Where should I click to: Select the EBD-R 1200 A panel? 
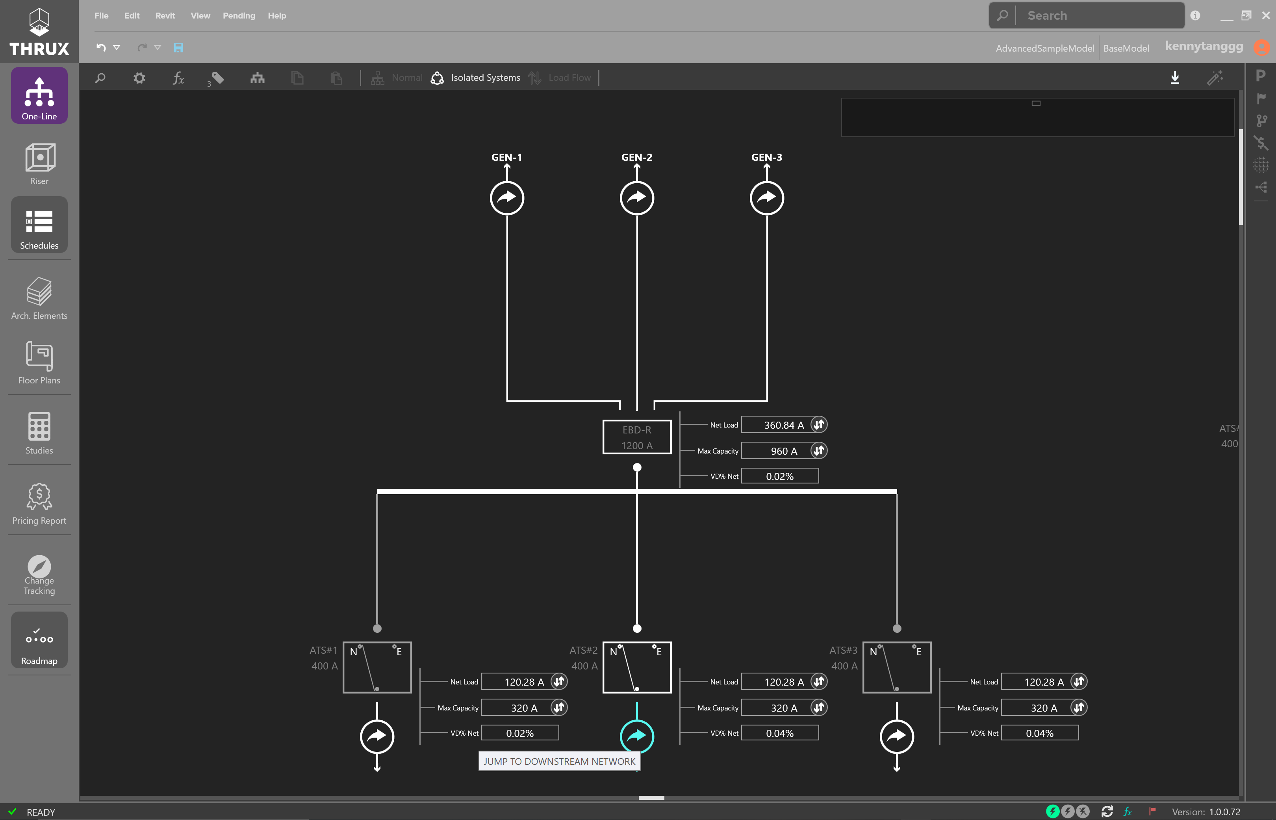[637, 437]
